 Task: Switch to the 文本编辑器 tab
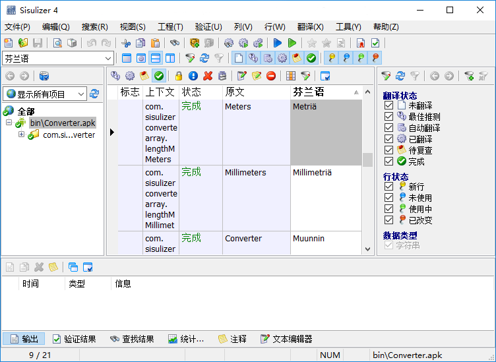[x=286, y=339]
